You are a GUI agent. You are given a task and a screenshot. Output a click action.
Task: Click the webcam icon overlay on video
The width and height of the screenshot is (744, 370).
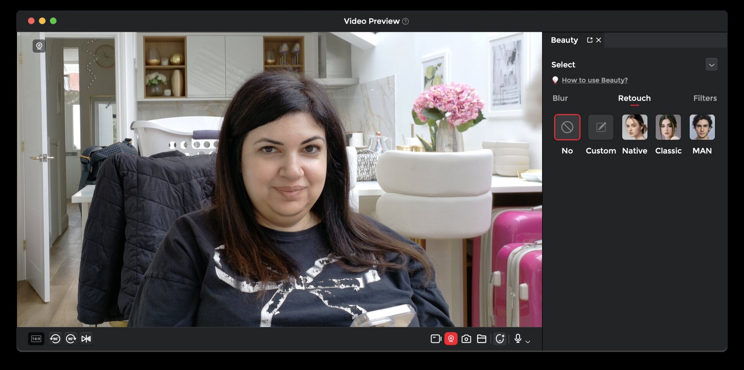pos(39,46)
